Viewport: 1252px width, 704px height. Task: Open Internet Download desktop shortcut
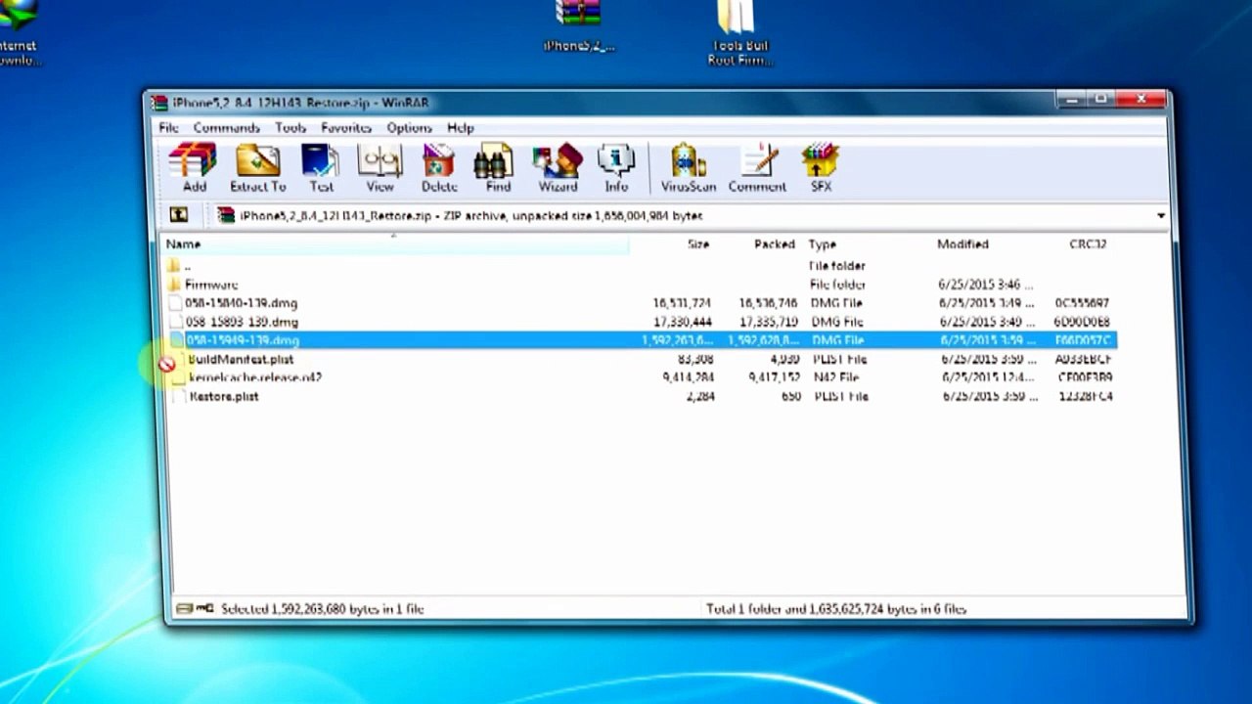(18, 32)
